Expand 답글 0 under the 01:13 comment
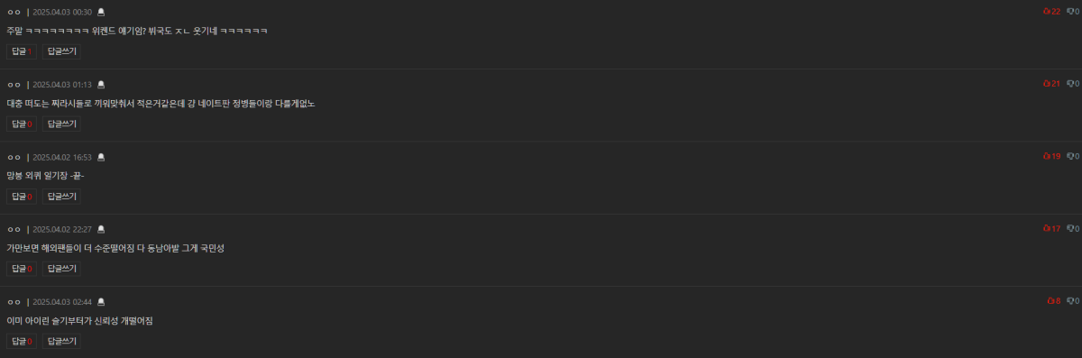 tap(22, 124)
